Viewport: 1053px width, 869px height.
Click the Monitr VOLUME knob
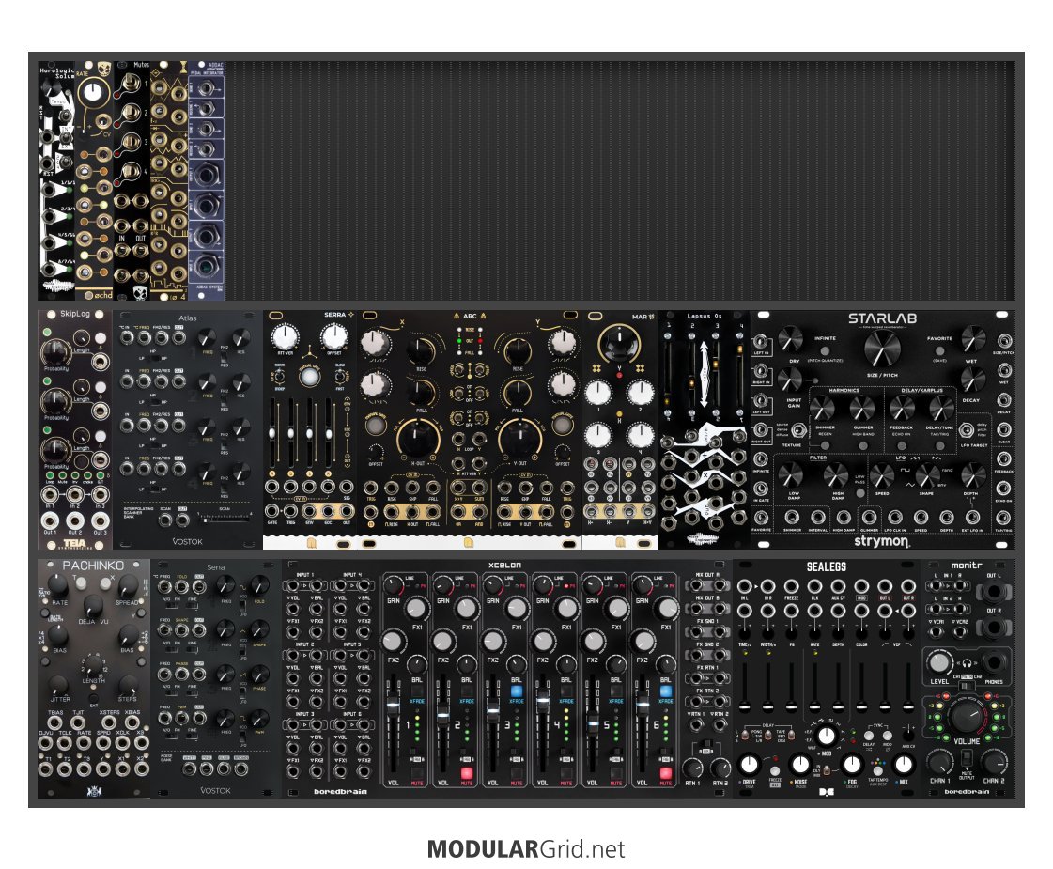tap(965, 718)
